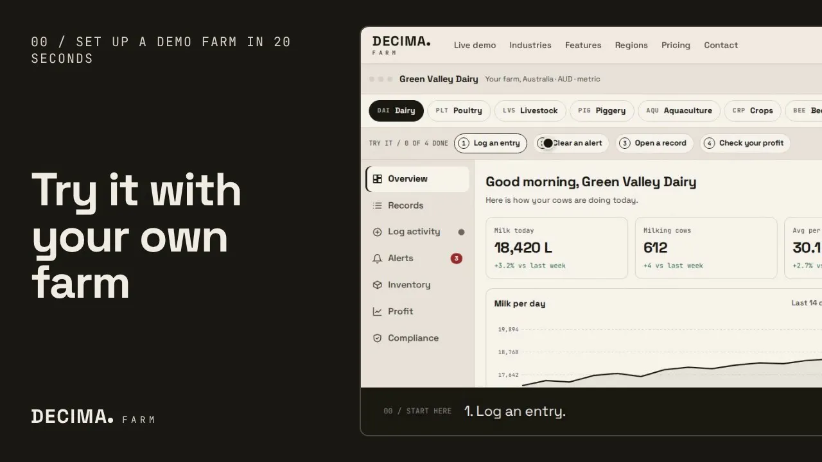The image size is (822, 462).
Task: Click the '612' milking cows value
Action: [656, 248]
